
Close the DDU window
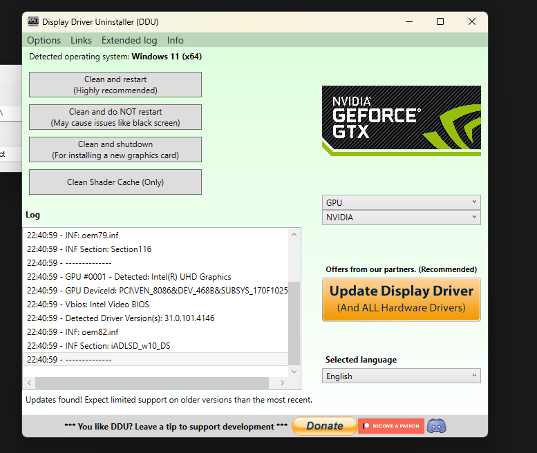tap(472, 21)
